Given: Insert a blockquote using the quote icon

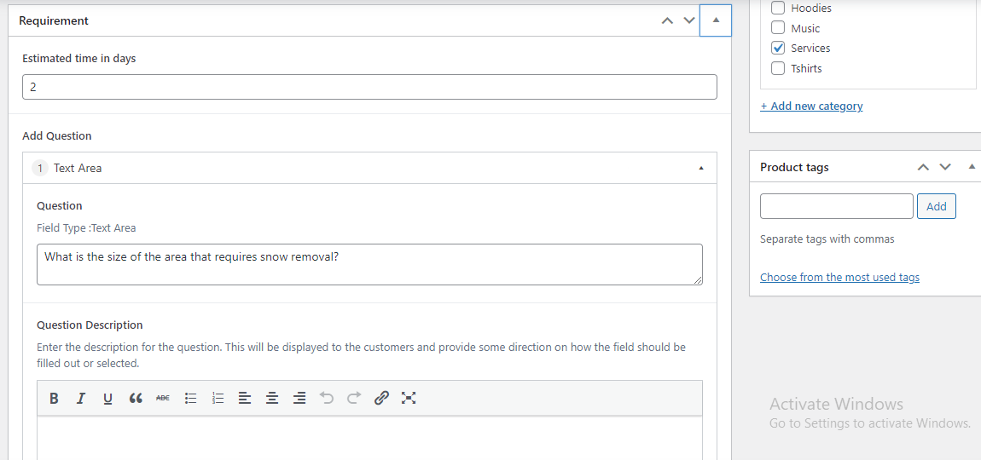Looking at the screenshot, I should (x=135, y=398).
